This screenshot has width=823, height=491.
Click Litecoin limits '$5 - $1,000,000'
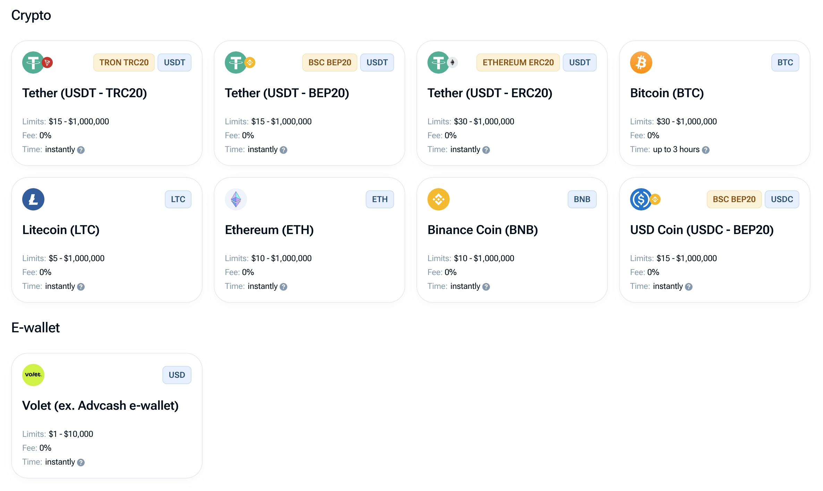(77, 258)
